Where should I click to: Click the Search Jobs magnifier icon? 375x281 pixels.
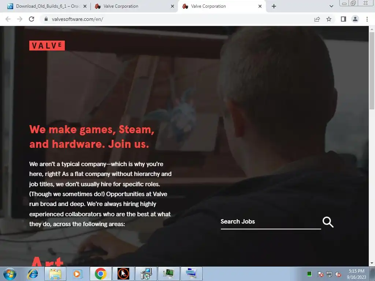(x=328, y=222)
